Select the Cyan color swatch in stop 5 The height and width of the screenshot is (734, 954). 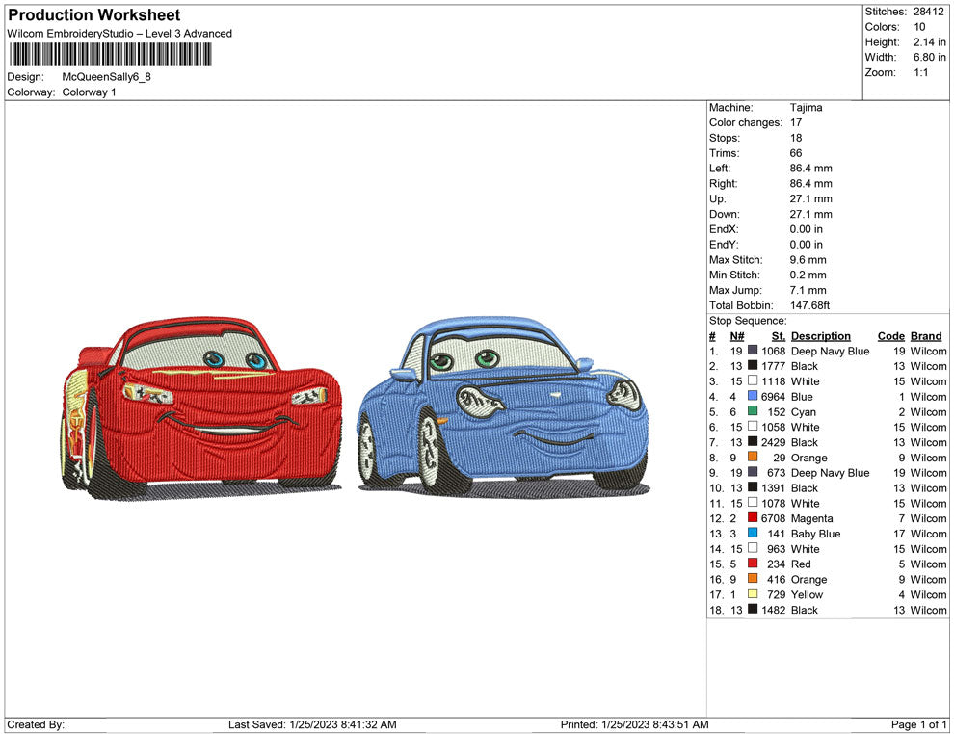tap(753, 412)
